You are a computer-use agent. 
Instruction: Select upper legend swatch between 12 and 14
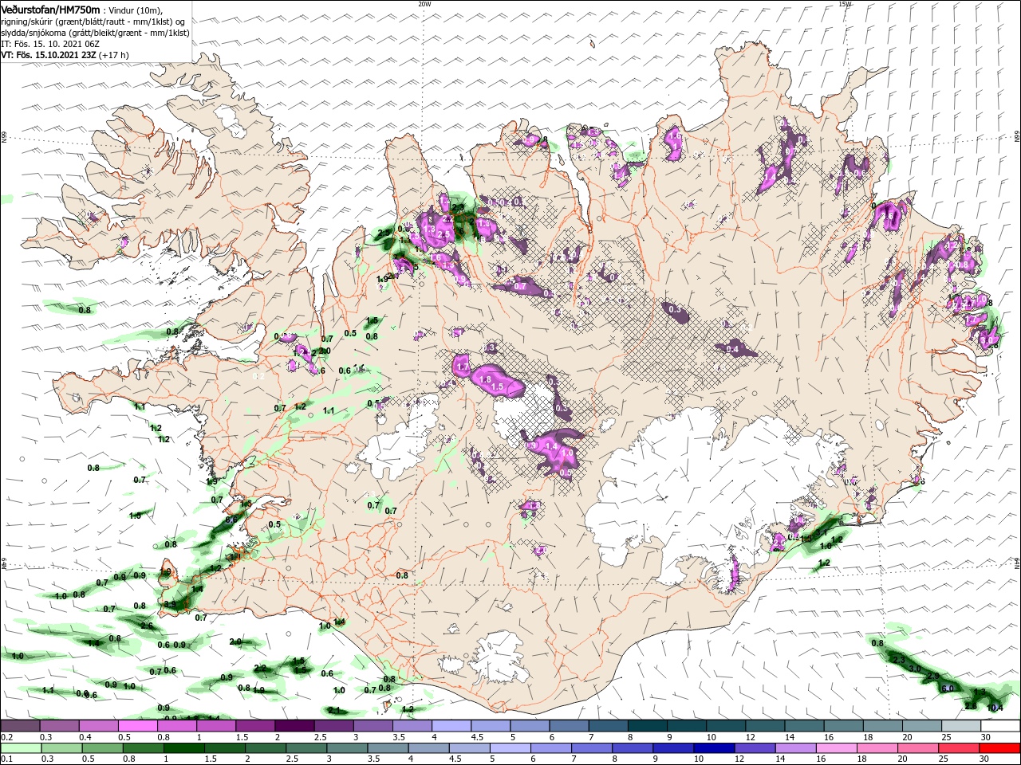765,726
